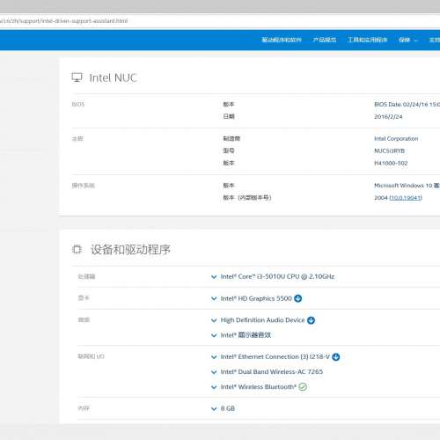The height and width of the screenshot is (440, 440).
Task: Open second menu item in blue navigation bar
Action: (325, 40)
